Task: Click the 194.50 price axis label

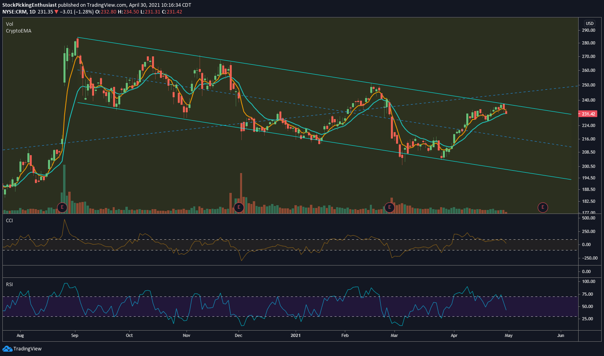Action: [589, 178]
